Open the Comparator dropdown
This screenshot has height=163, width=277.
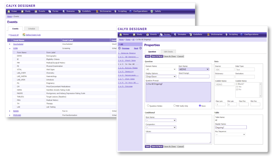pos(161,127)
